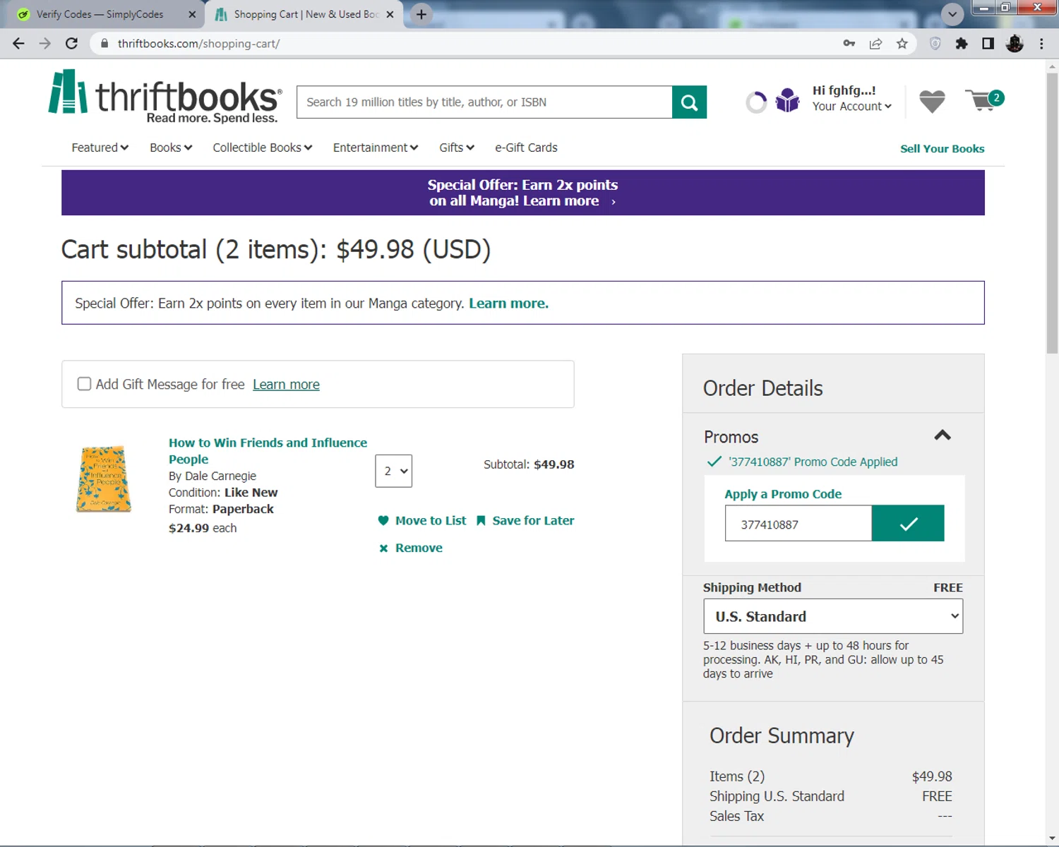
Task: Remove the book from cart
Action: point(411,548)
